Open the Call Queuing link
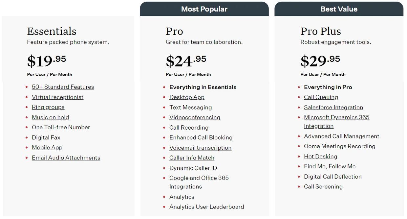The height and width of the screenshot is (219, 407). (321, 97)
